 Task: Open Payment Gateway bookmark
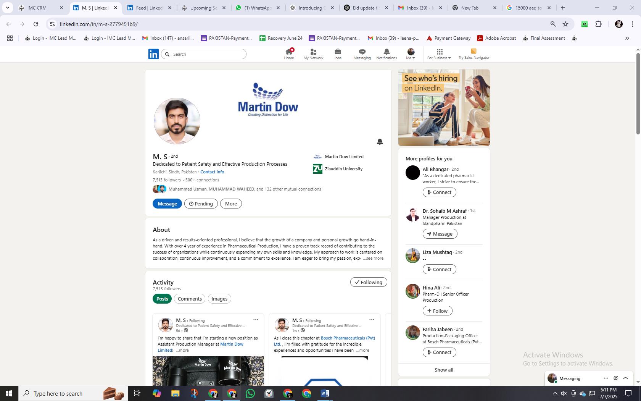coord(448,38)
